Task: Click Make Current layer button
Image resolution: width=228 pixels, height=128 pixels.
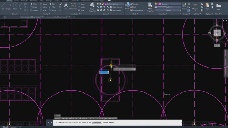Action: (116, 7)
